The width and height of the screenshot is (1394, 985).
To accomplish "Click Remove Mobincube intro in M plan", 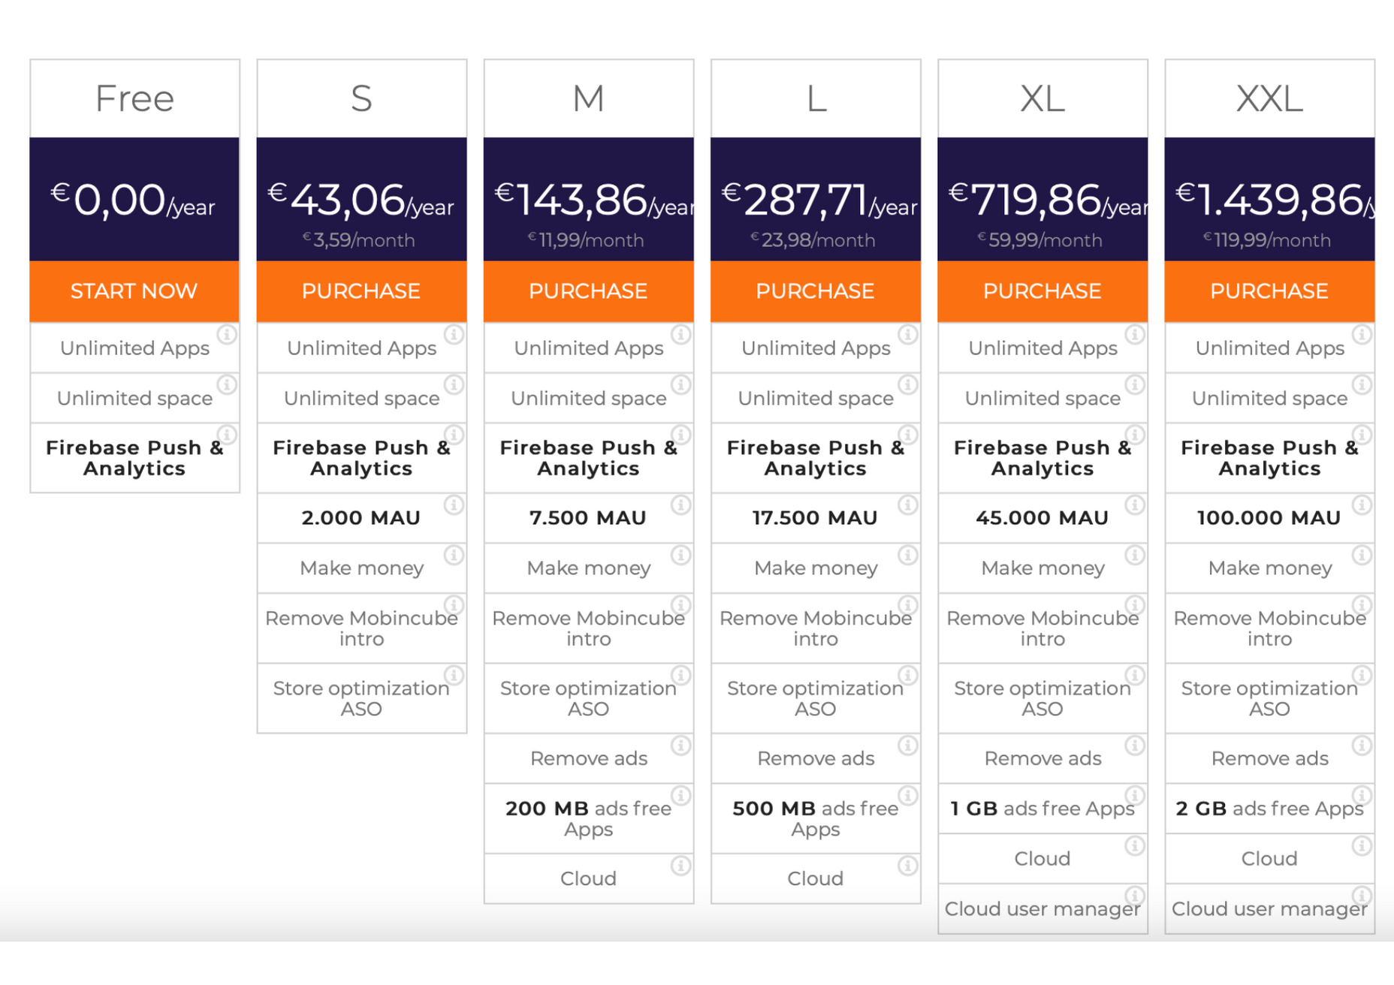I will 588,628.
